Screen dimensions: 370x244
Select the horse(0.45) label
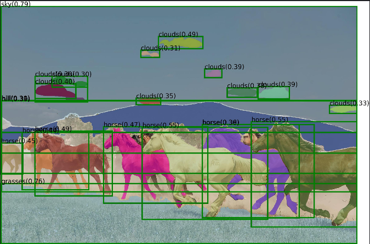point(19,141)
